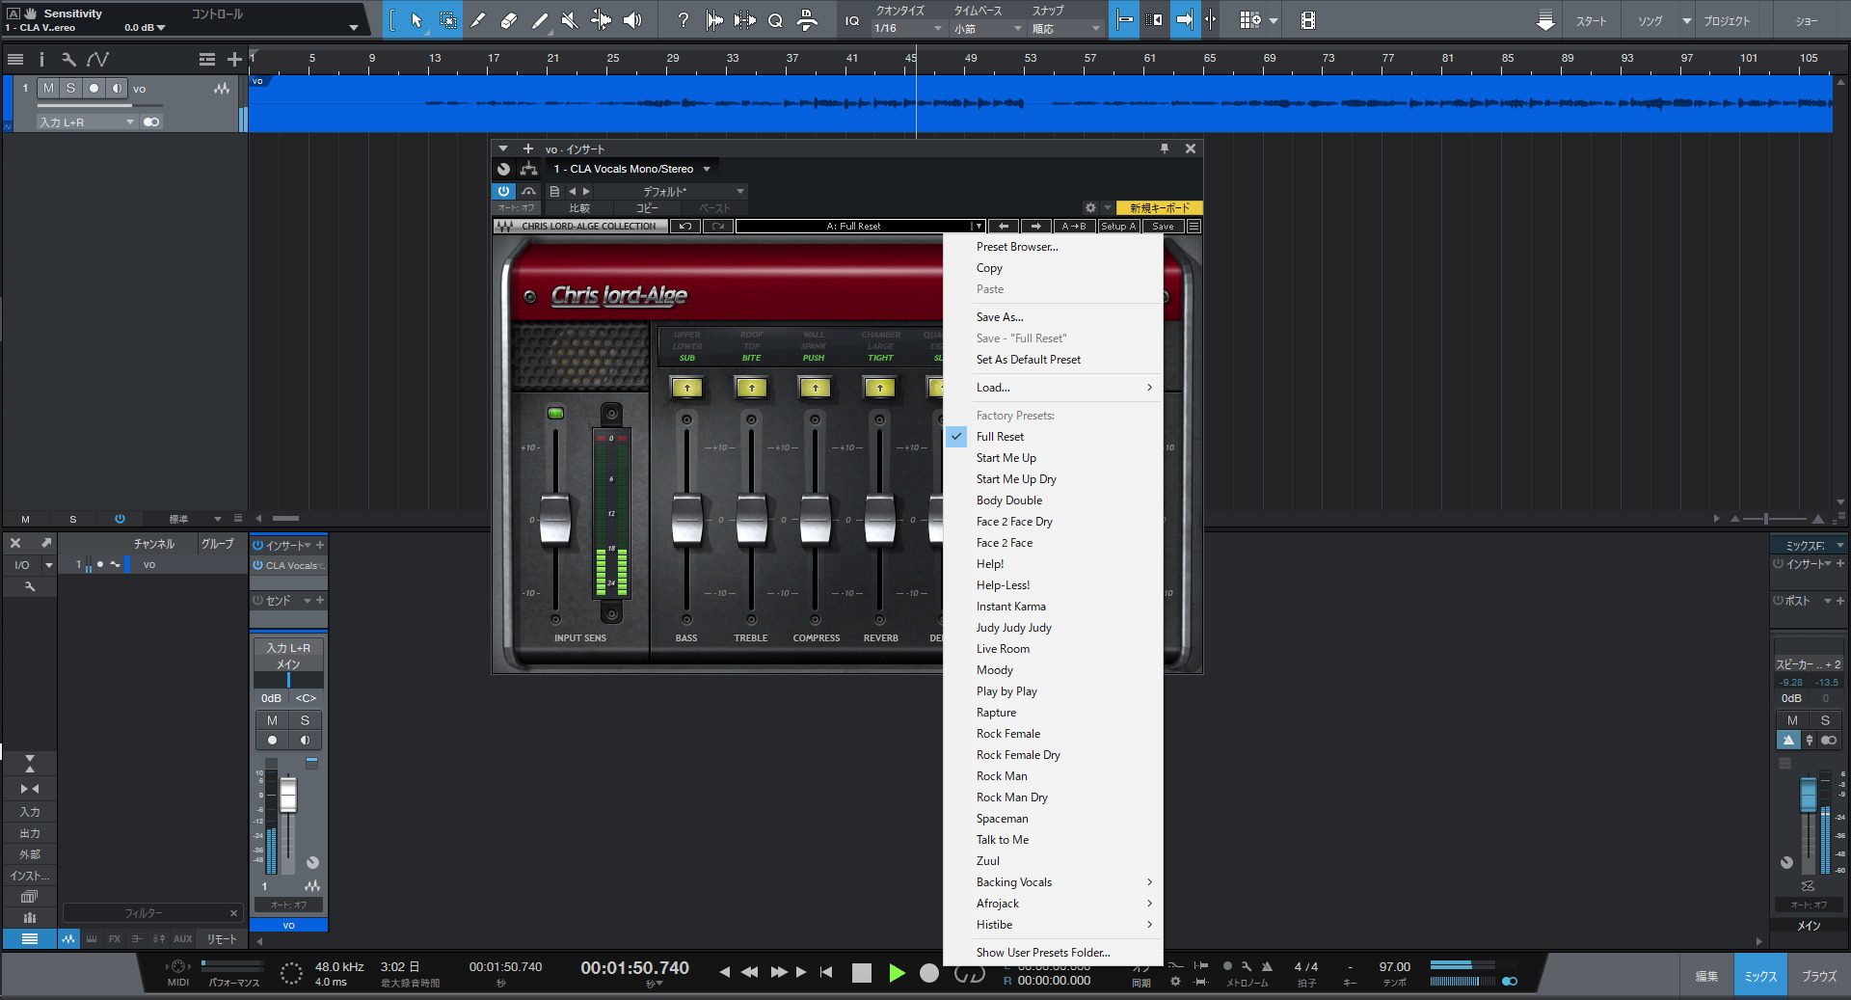Toggle autoscroll button in toolbar
Screen dimensions: 1851x1000
click(x=1185, y=20)
